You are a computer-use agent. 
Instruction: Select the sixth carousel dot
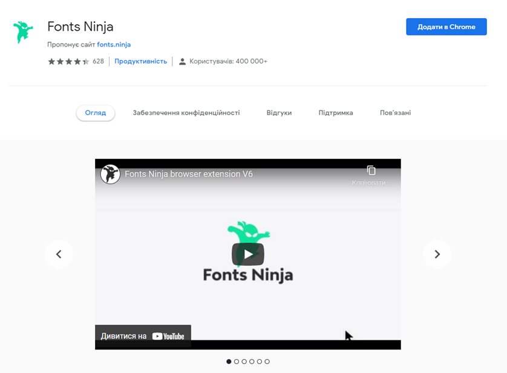click(x=267, y=362)
